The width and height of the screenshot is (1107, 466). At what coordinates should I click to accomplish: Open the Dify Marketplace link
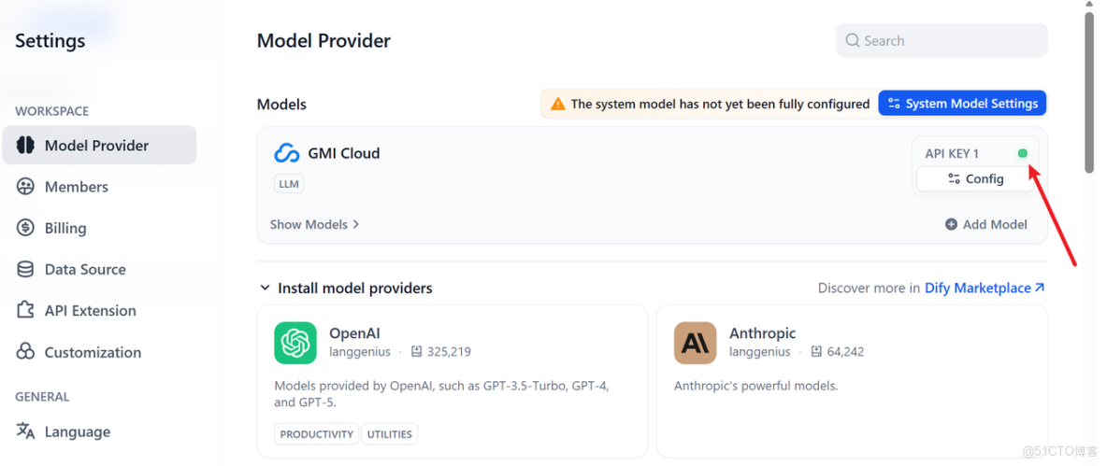tap(985, 288)
